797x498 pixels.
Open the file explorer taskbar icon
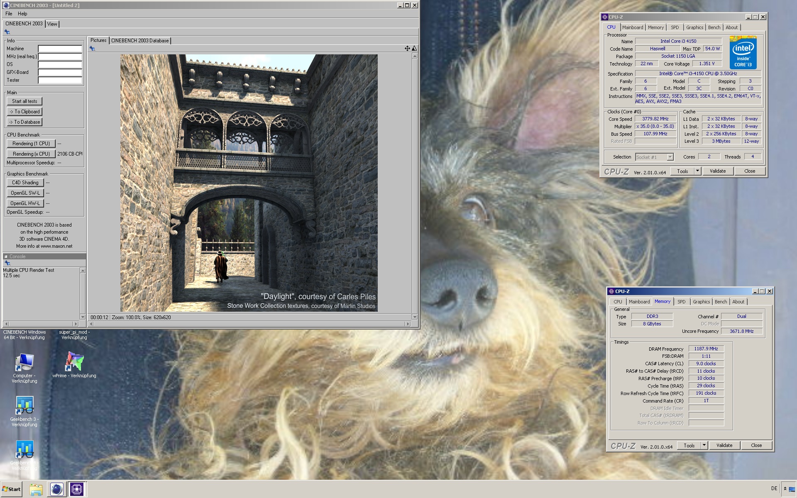pyautogui.click(x=36, y=489)
